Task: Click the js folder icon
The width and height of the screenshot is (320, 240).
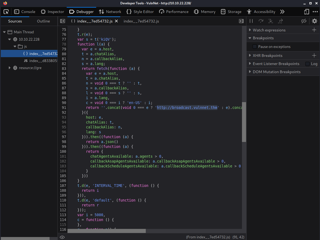Action: click(20, 46)
